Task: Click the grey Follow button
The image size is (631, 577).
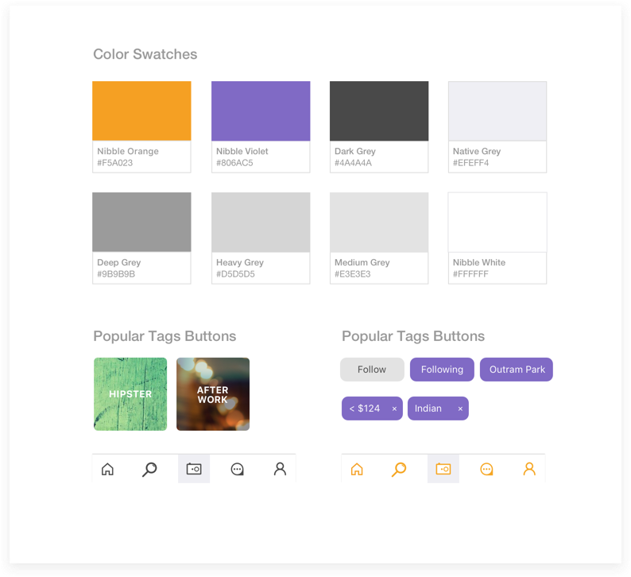Action: coord(372,370)
